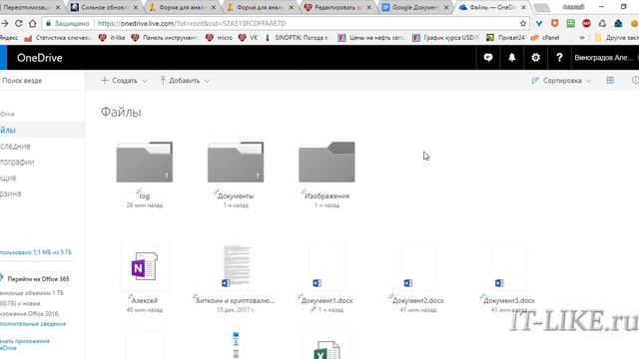The width and height of the screenshot is (639, 359).
Task: Expand the Создать menu
Action: (124, 81)
